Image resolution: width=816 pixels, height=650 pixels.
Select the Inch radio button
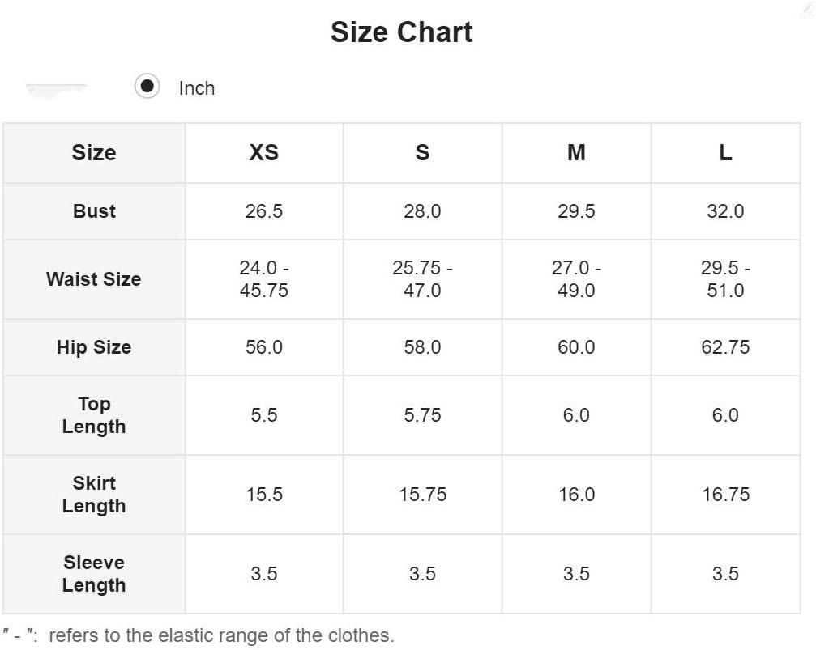point(147,86)
